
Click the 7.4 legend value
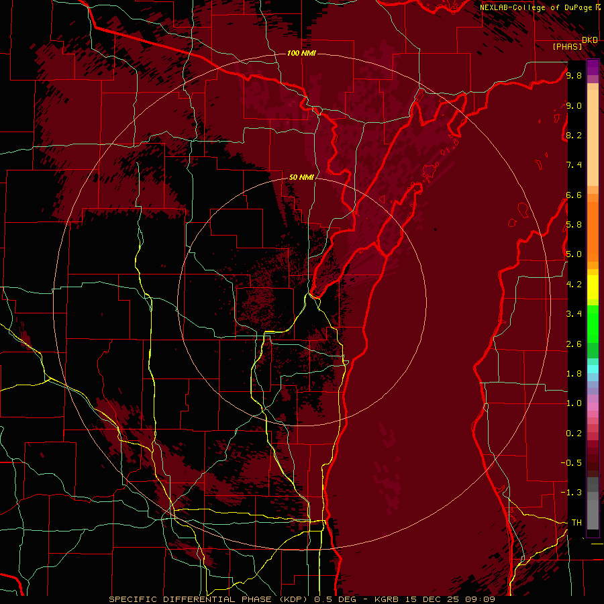574,165
